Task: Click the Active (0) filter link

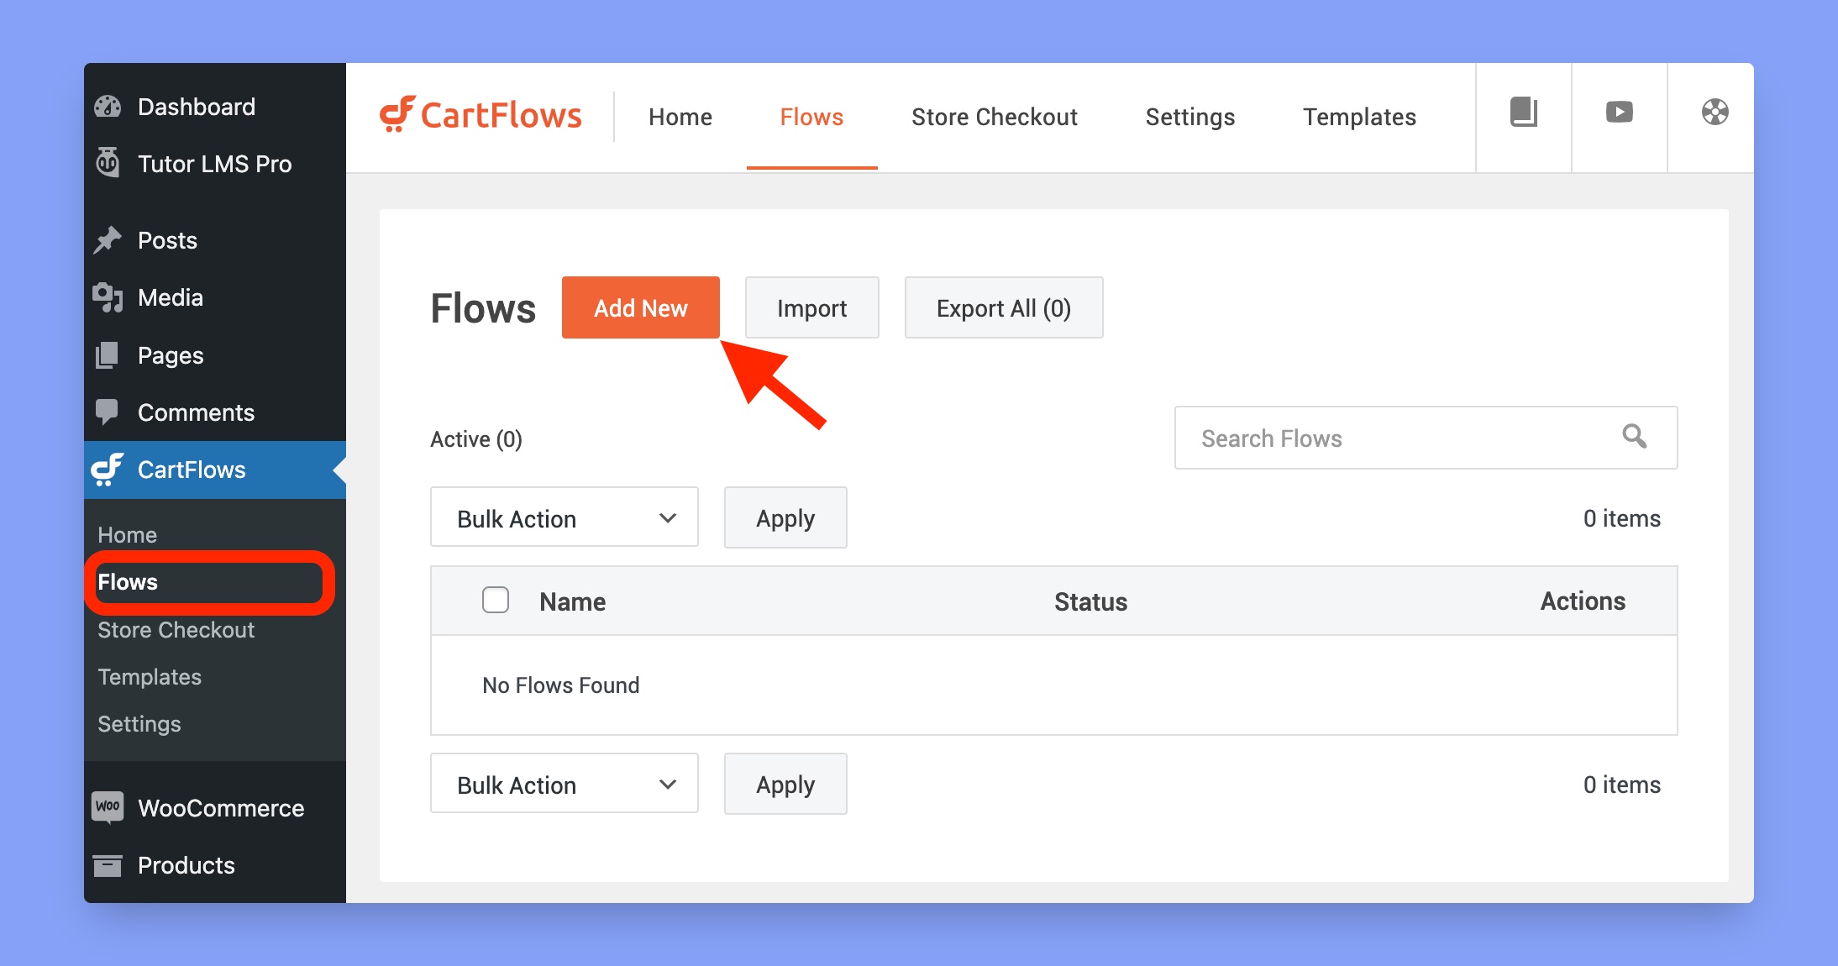Action: click(x=476, y=439)
